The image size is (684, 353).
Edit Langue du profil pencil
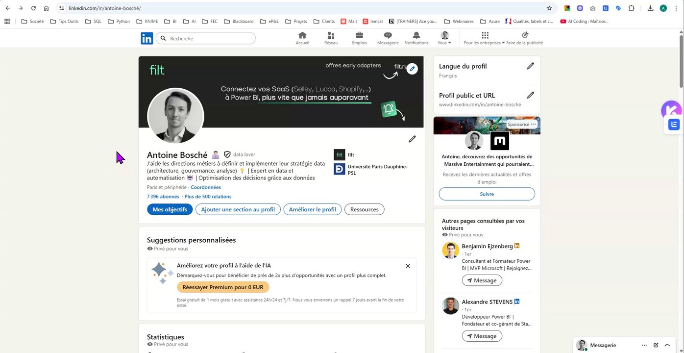coord(530,66)
